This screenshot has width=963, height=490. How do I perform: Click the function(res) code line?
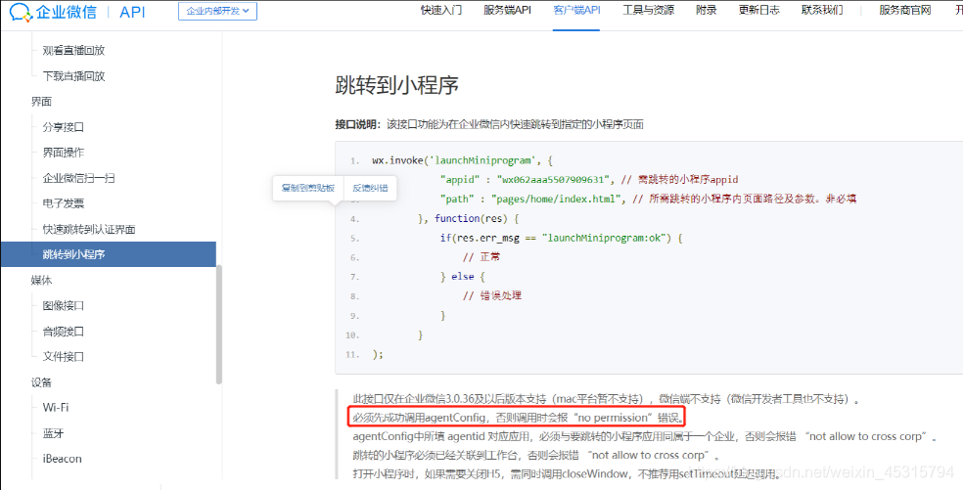tap(469, 218)
